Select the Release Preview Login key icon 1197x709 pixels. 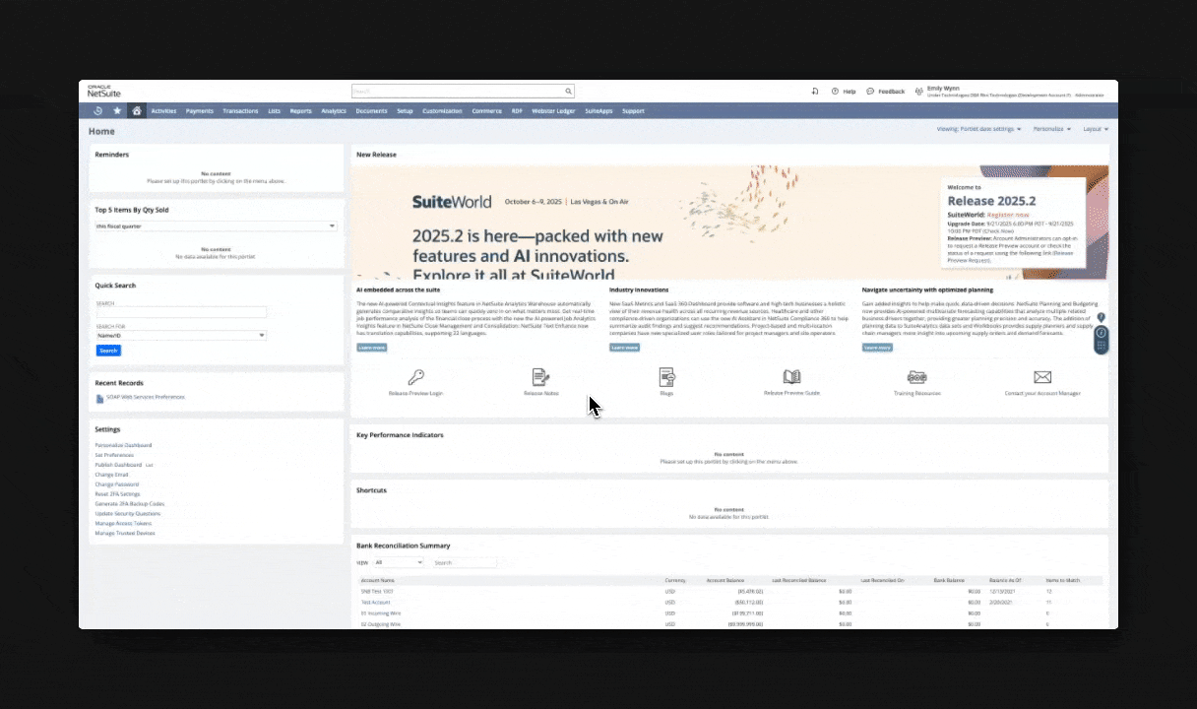[x=415, y=377]
